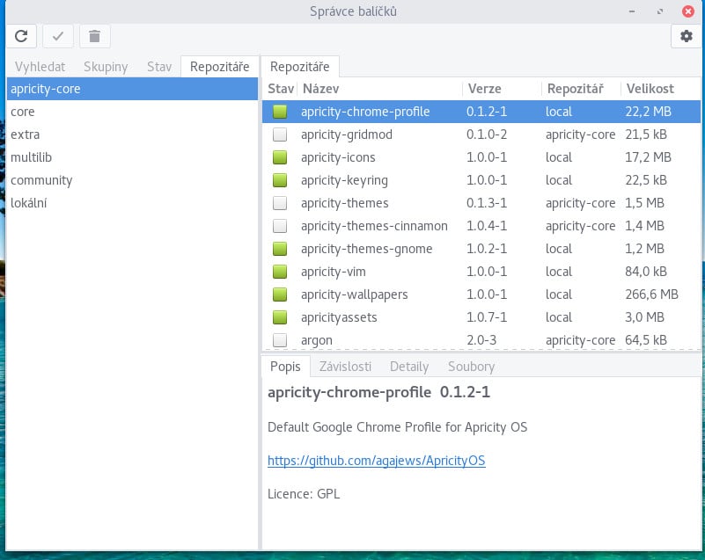Toggle install box for apricity-themes-cinnamon
Screen dimensions: 705x560
click(x=280, y=226)
